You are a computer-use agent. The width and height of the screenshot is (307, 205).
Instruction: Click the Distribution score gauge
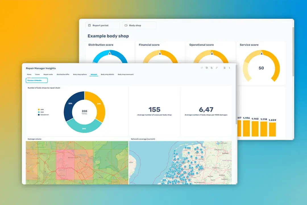tap(110, 56)
